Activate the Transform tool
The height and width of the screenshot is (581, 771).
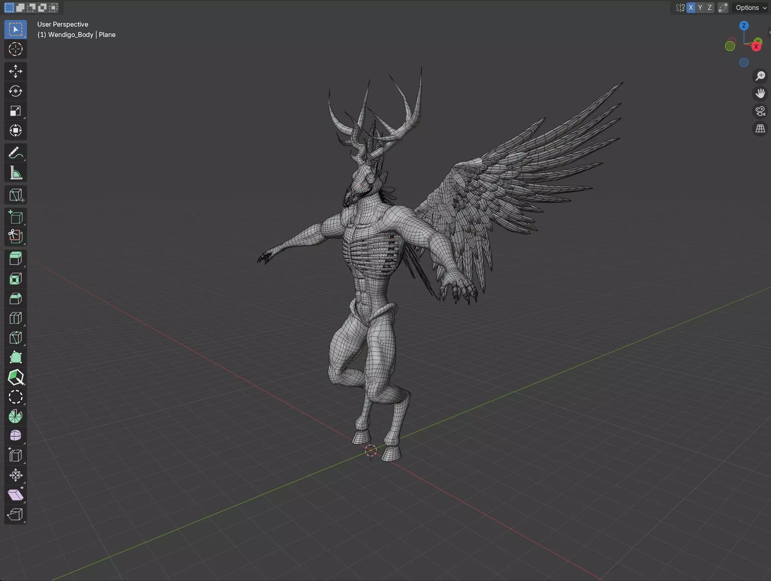(x=15, y=131)
